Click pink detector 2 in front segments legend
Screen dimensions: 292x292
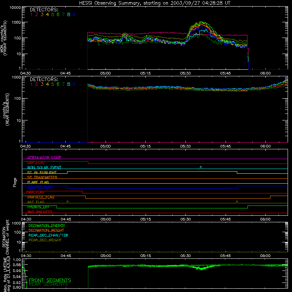click(37, 15)
